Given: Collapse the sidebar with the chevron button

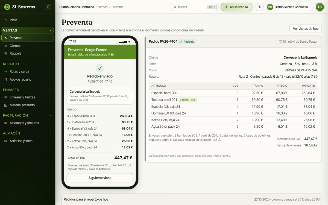Looking at the screenshot, I should click(48, 7).
